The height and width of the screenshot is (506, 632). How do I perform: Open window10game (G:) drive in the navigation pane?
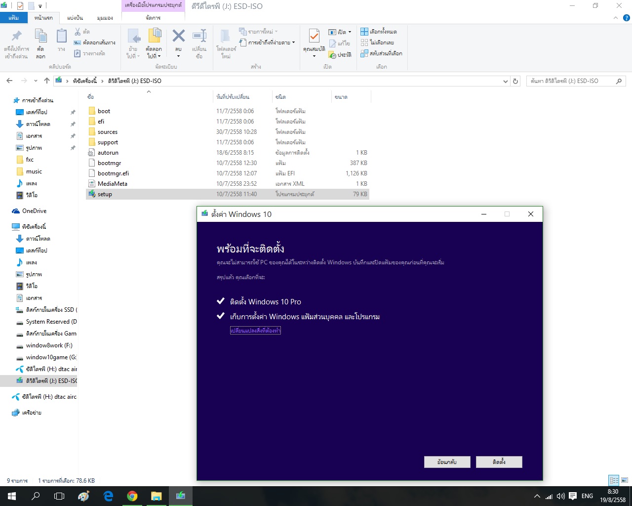click(x=46, y=357)
